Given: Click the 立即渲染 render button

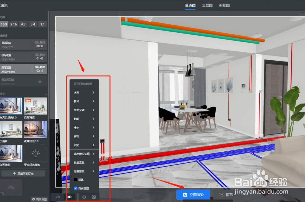Looking at the screenshot, I should coord(193,195).
